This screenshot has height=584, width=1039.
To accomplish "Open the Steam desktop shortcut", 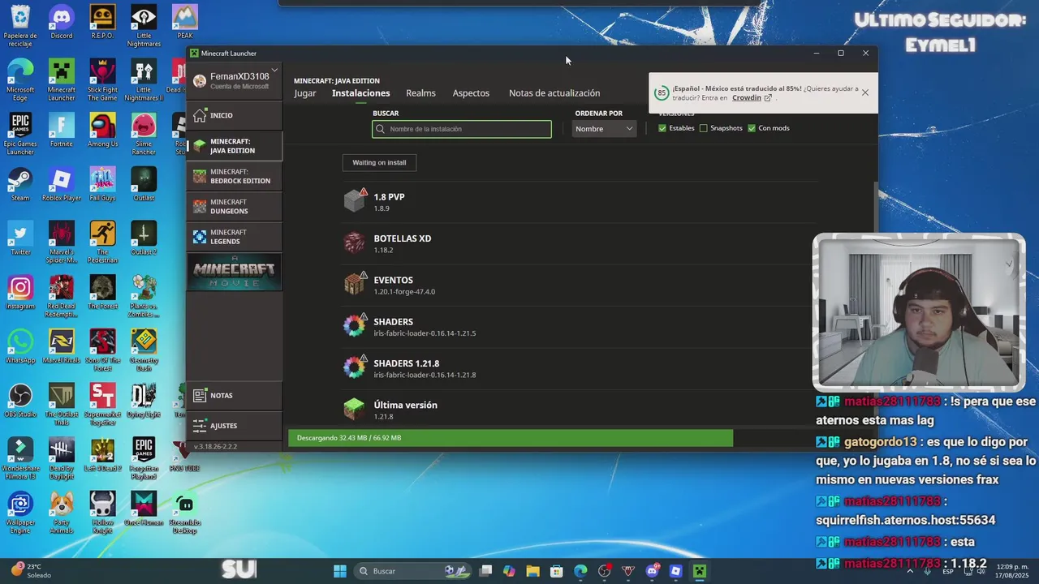I will 20,184.
